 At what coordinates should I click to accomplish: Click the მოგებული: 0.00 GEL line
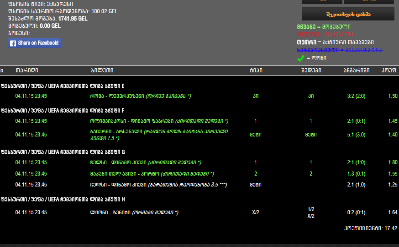tap(34, 26)
